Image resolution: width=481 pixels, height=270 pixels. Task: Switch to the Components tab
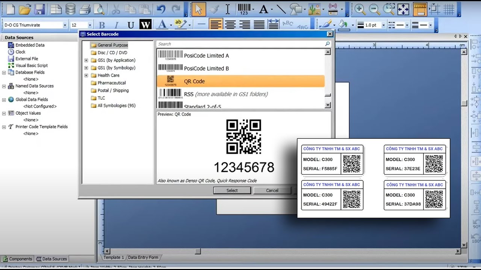pos(17,259)
